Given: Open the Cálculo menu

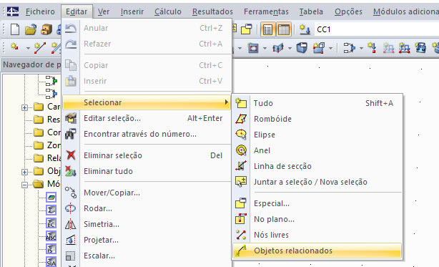Looking at the screenshot, I should (x=168, y=11).
